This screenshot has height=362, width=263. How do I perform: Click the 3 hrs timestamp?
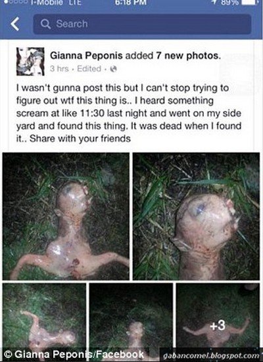point(59,69)
